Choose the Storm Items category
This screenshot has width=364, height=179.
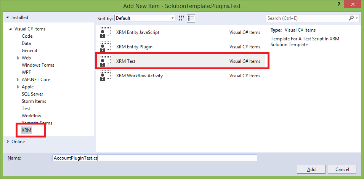pyautogui.click(x=34, y=101)
